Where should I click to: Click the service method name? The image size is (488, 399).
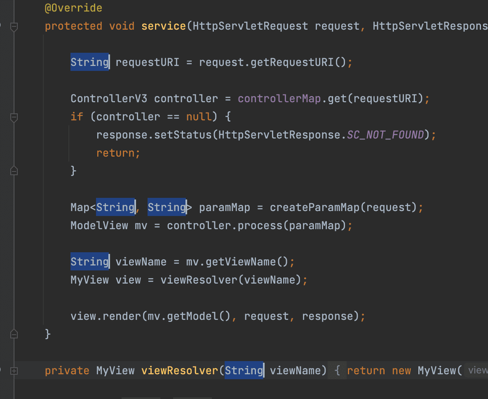coord(164,26)
